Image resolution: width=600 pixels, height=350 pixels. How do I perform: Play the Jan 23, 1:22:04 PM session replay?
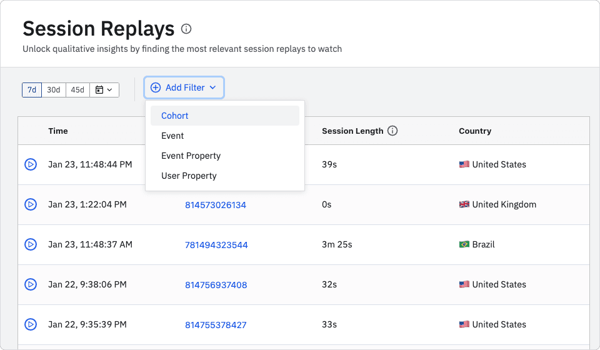point(30,204)
